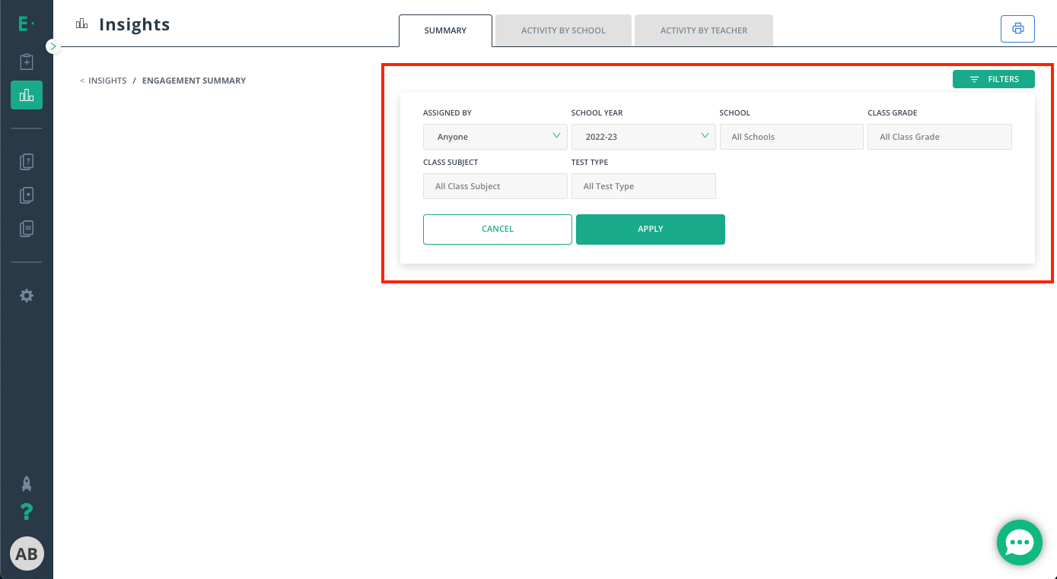Open the Assigned By dropdown showing Anyone
Viewport: 1057px width, 579px height.
tap(495, 137)
